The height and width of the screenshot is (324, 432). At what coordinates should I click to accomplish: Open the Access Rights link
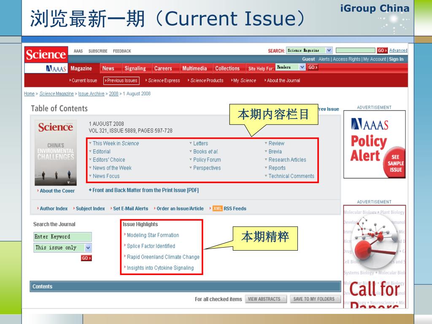pyautogui.click(x=347, y=59)
